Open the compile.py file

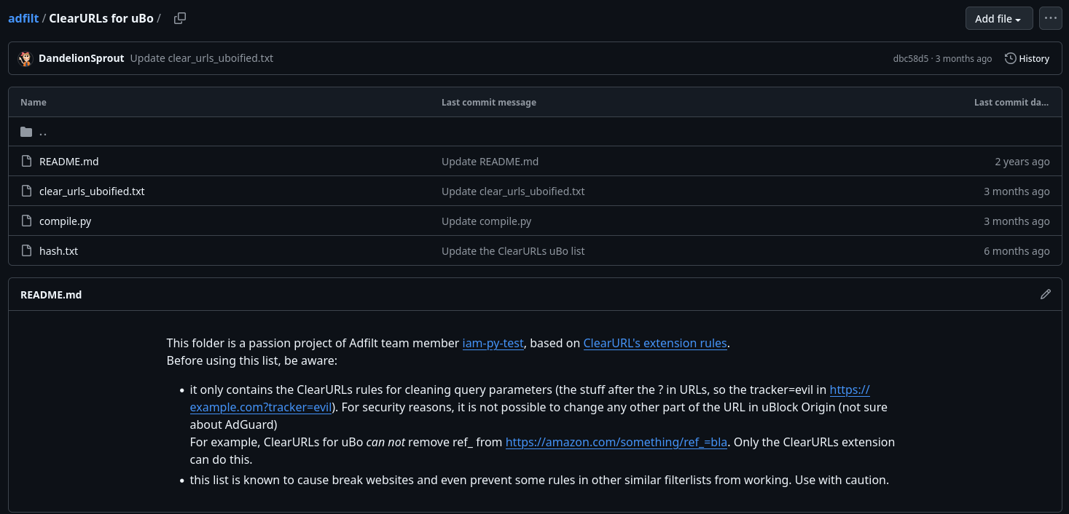pyautogui.click(x=66, y=221)
